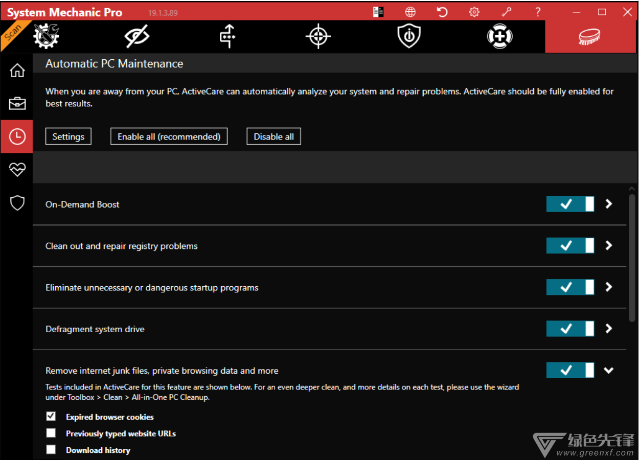
Task: Expand Defragment system drive arrow
Action: click(608, 329)
